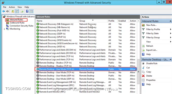Click the Filter by State funnel icon
Image resolution: width=172 pixels, height=94 pixels.
click(x=143, y=33)
